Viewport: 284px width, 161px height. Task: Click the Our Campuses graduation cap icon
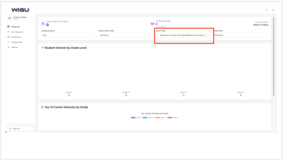click(x=8, y=32)
